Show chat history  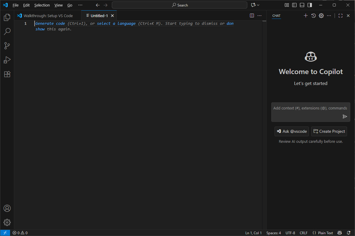coord(314,16)
